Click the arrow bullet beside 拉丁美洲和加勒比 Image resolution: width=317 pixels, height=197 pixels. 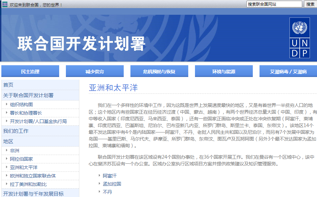6,184
